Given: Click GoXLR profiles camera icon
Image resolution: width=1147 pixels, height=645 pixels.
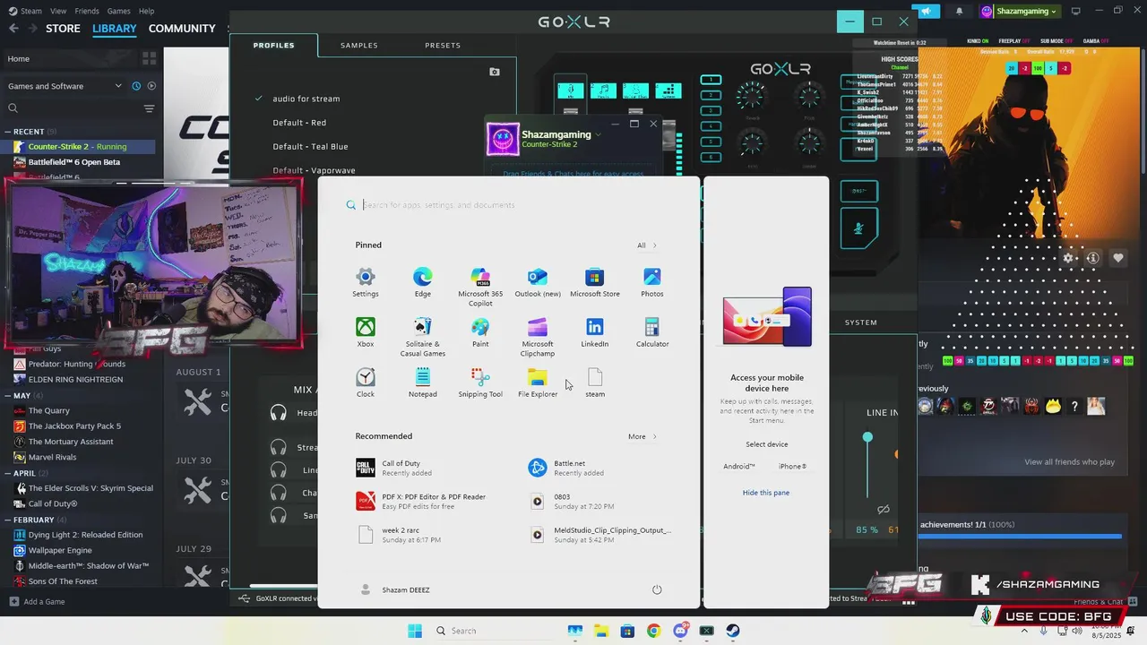Looking at the screenshot, I should tap(495, 72).
